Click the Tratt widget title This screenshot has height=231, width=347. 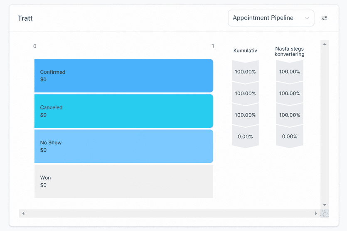click(25, 18)
